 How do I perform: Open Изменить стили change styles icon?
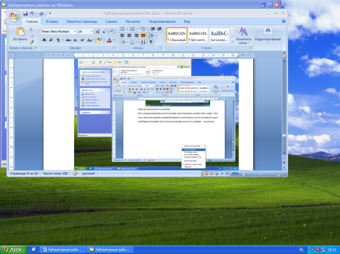click(243, 36)
